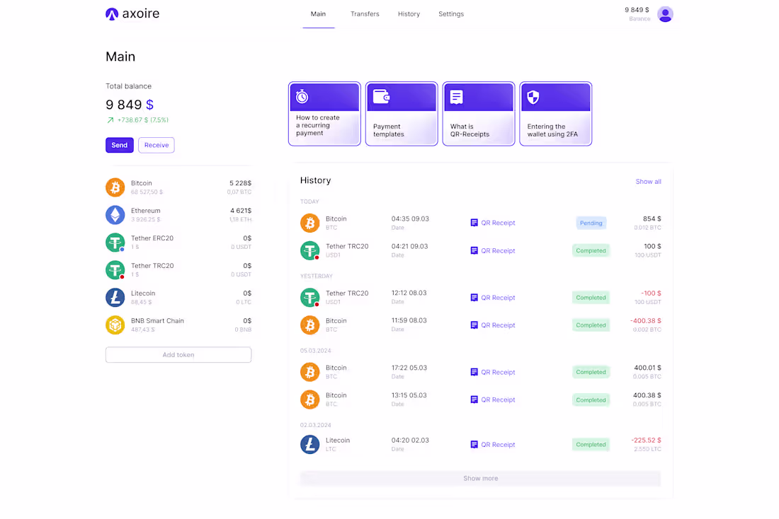The height and width of the screenshot is (519, 779).
Task: Click the user avatar icon in the header
Action: 665,13
